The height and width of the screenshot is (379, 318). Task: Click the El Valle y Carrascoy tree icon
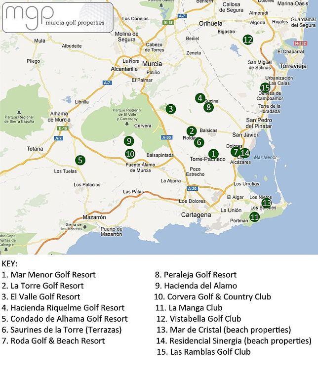click(x=127, y=124)
